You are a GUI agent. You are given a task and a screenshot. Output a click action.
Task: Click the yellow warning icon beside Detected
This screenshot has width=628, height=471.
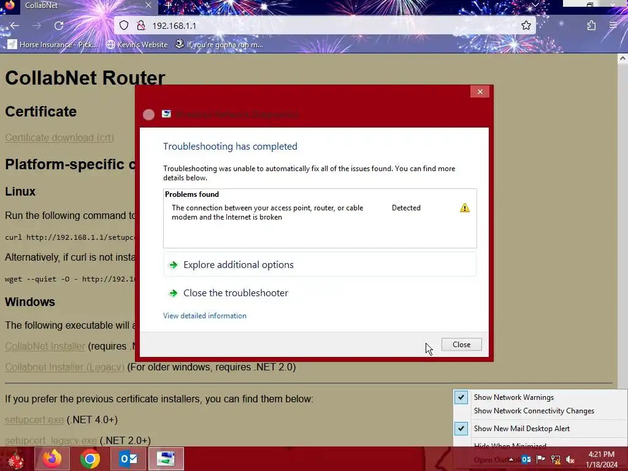pos(465,208)
